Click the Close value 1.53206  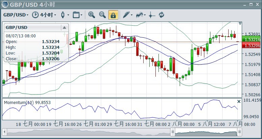pos(51,59)
